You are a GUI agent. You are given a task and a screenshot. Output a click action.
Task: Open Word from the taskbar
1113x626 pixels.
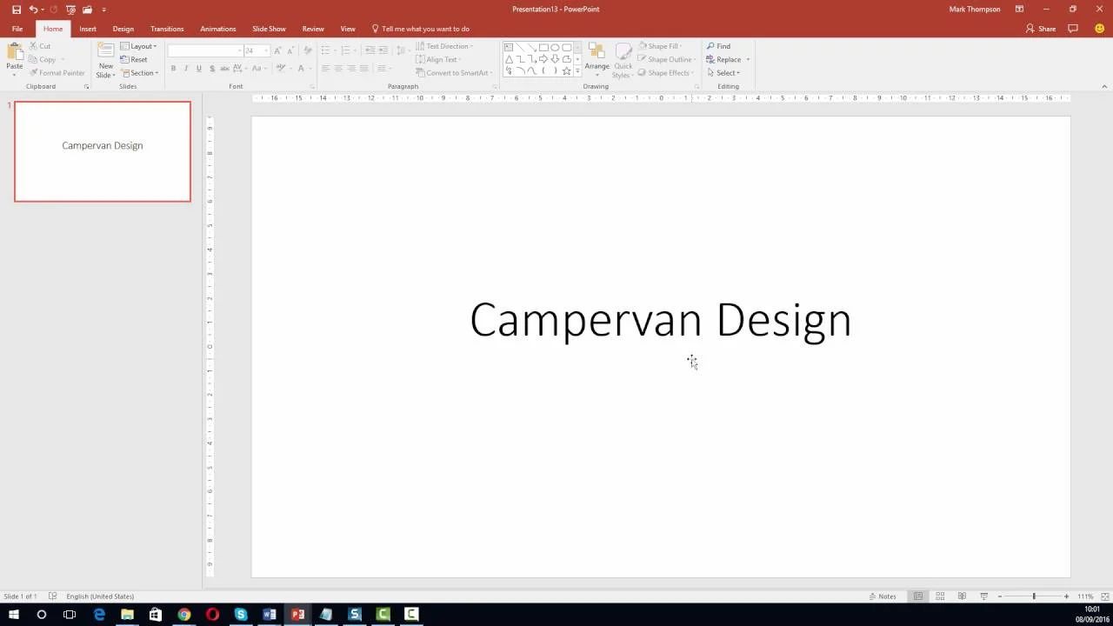(270, 615)
